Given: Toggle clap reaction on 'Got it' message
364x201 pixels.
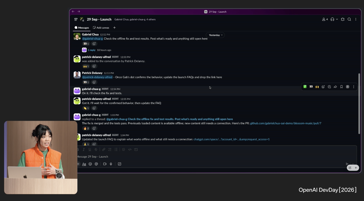Looking at the screenshot, I should (86, 108).
